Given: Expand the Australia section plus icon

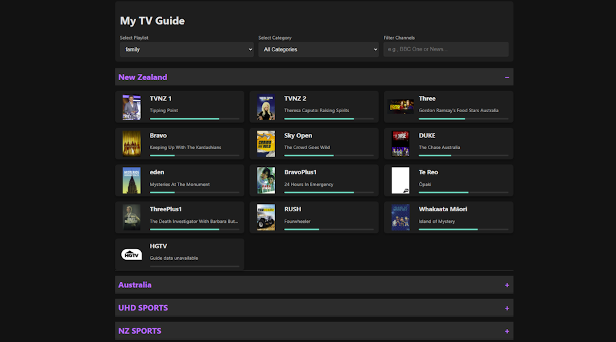Looking at the screenshot, I should coord(506,285).
